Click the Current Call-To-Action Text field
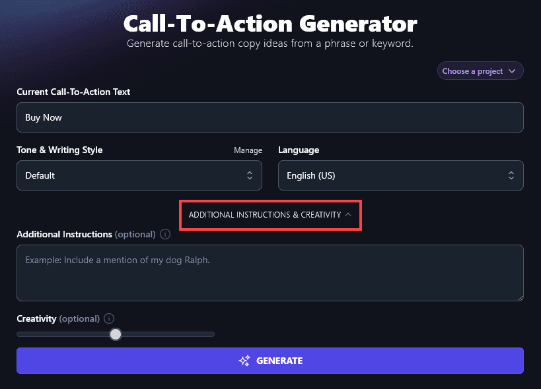The height and width of the screenshot is (389, 541). 270,117
